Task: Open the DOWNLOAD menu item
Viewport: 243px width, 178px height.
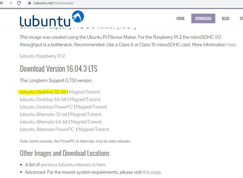Action: click(x=203, y=18)
